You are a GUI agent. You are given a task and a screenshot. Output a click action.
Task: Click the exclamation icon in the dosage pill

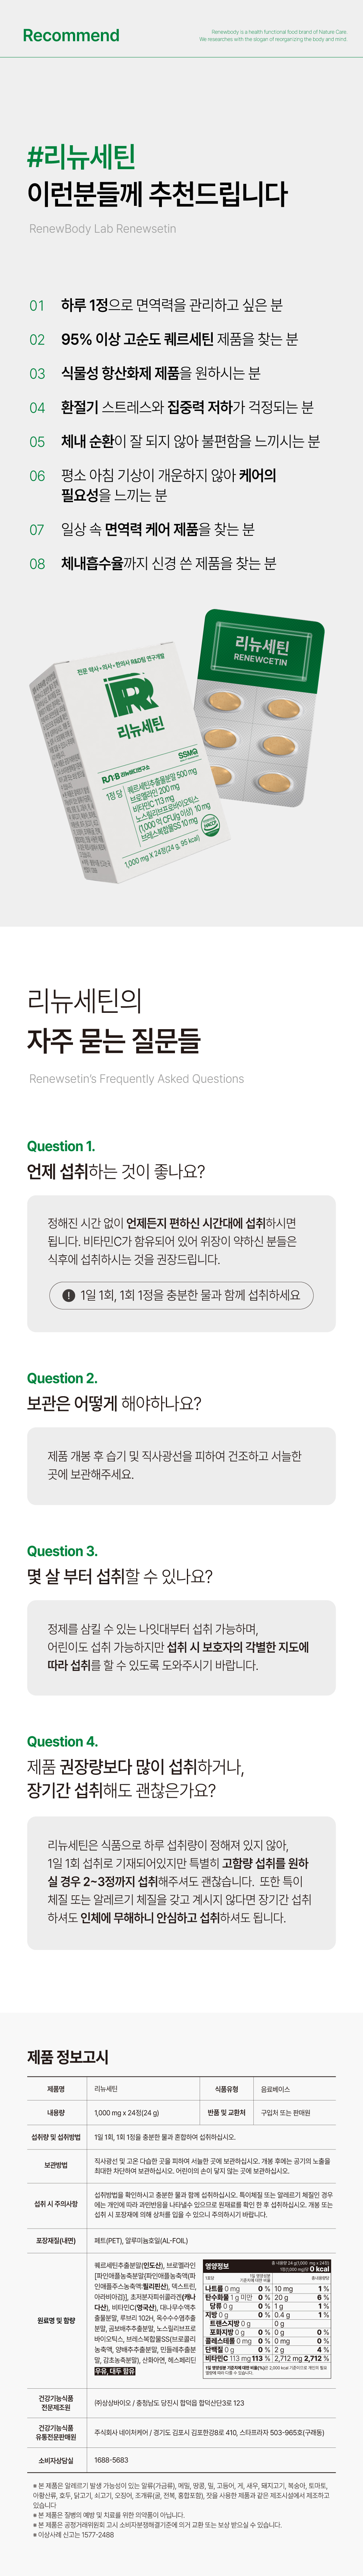(68, 1295)
